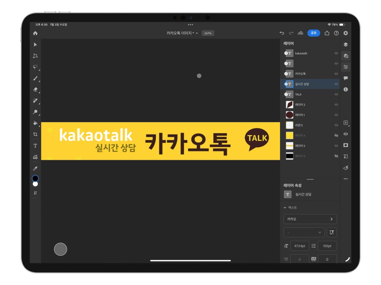Screen dimensions: 381x285
Task: Open the 카카오 font family picker
Action: click(310, 219)
